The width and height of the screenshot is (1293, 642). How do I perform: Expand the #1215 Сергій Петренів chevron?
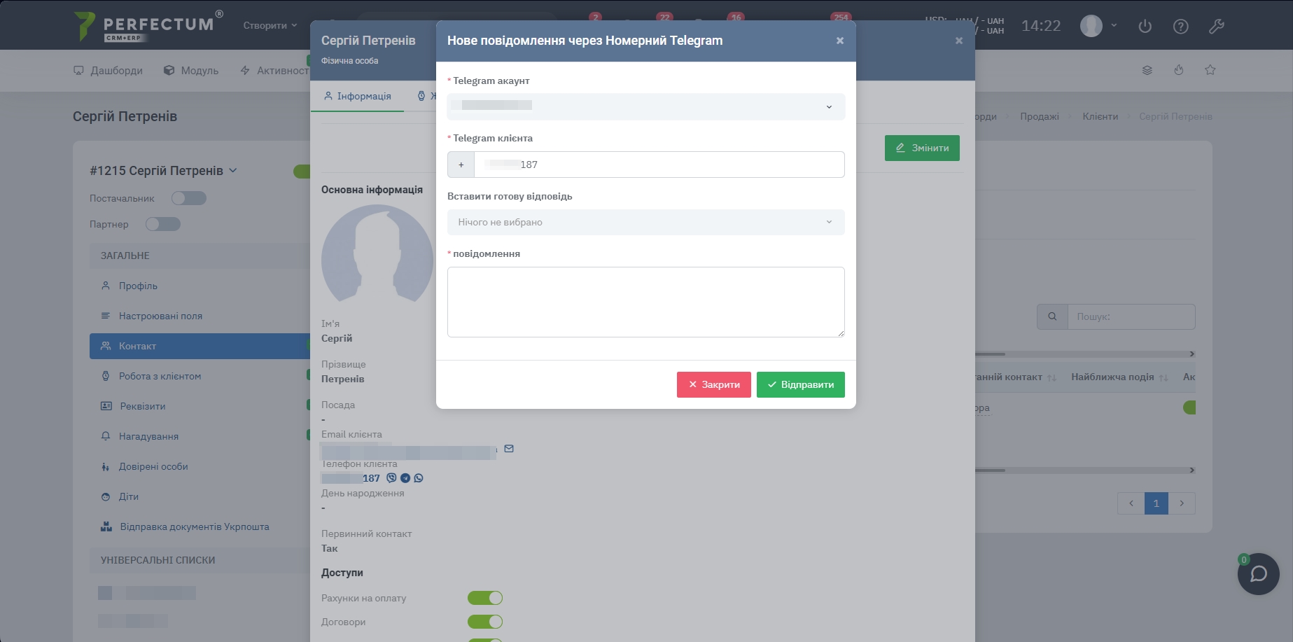(233, 170)
